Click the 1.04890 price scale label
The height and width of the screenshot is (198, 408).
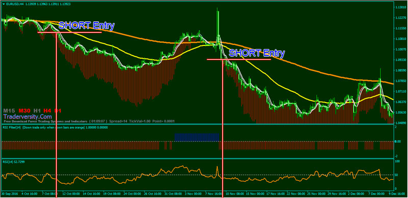click(x=401, y=123)
